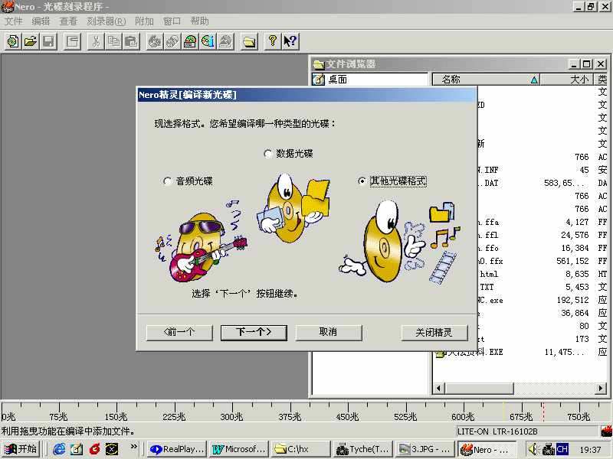The image size is (613, 459).
Task: Click the 名称 column header to sort
Action: [x=451, y=80]
